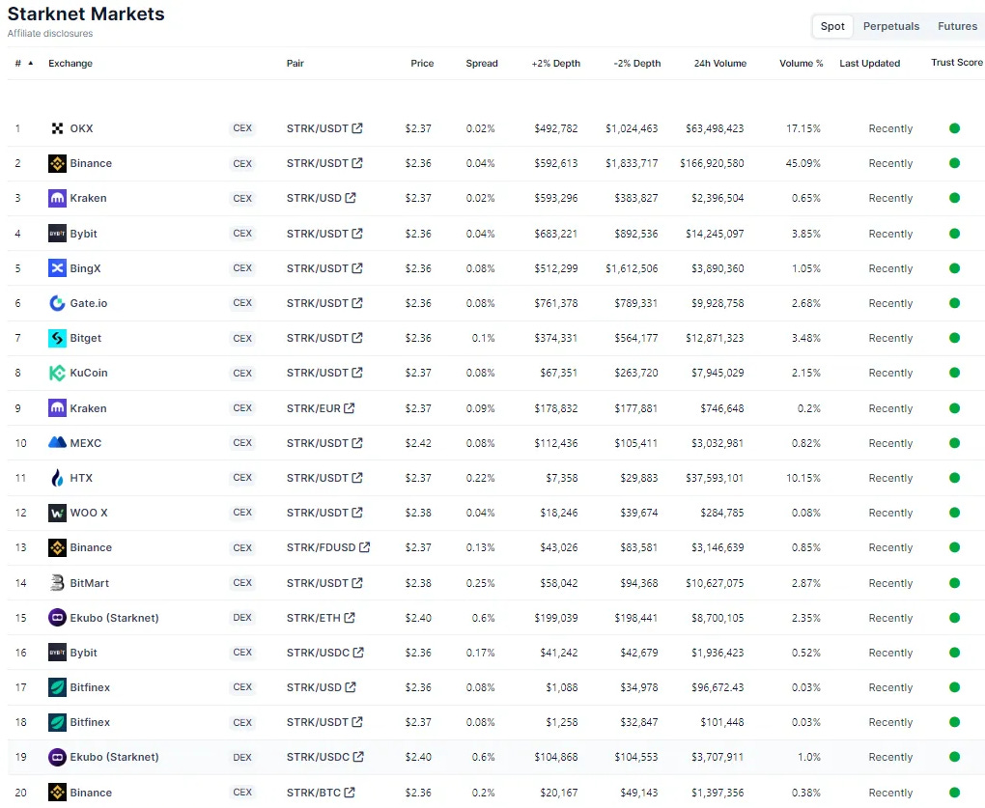Click the $166,920,580 volume cell
This screenshot has height=808, width=985.
coord(712,163)
